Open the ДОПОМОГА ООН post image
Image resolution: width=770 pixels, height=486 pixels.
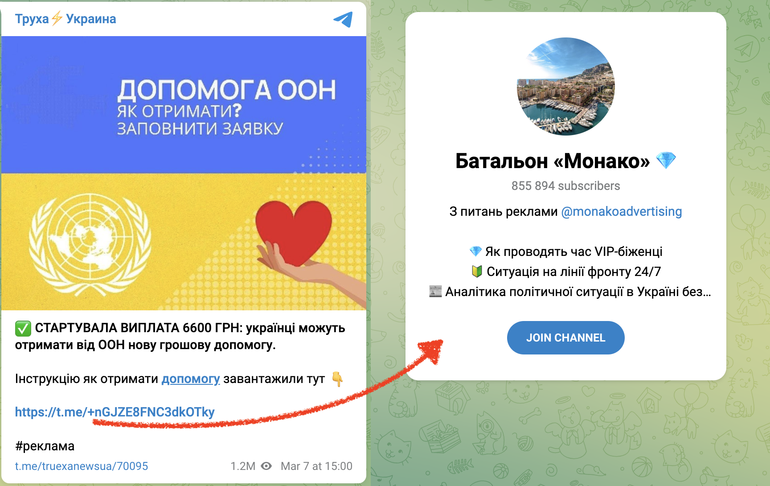pyautogui.click(x=184, y=173)
